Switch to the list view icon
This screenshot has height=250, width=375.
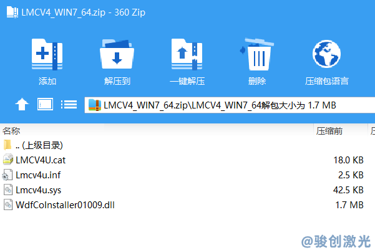69,105
